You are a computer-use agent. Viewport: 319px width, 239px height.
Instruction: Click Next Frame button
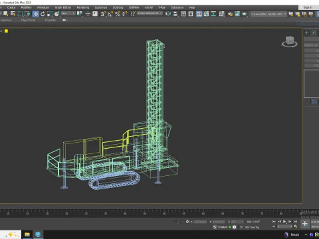point(290,221)
